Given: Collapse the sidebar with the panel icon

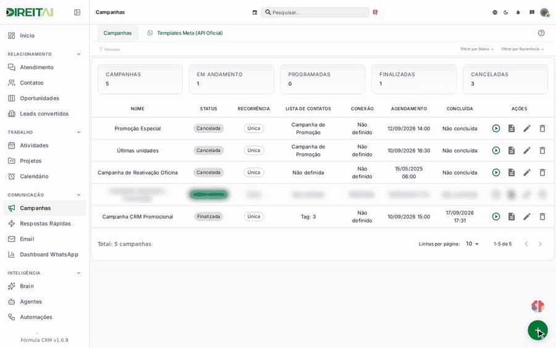Looking at the screenshot, I should tap(77, 12).
